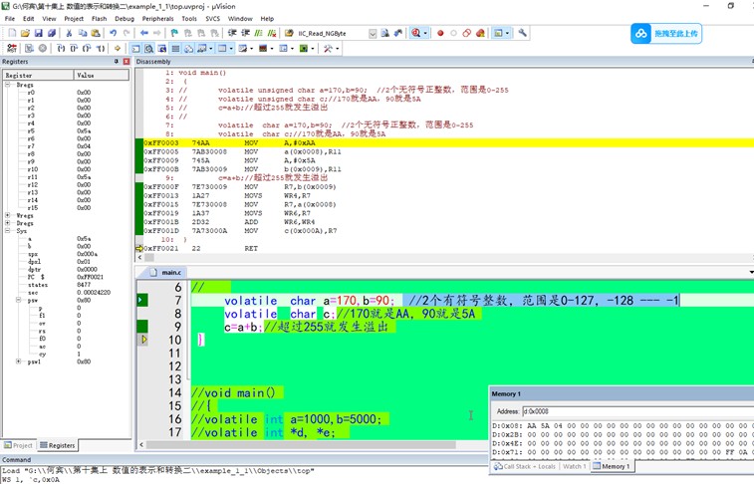This screenshot has width=754, height=484.
Task: Click the Reset CPU icon
Action: [x=12, y=48]
